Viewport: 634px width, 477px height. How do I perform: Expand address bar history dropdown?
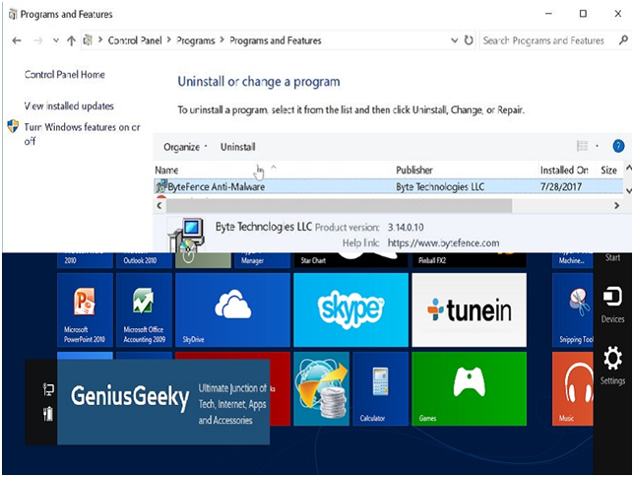coord(455,40)
